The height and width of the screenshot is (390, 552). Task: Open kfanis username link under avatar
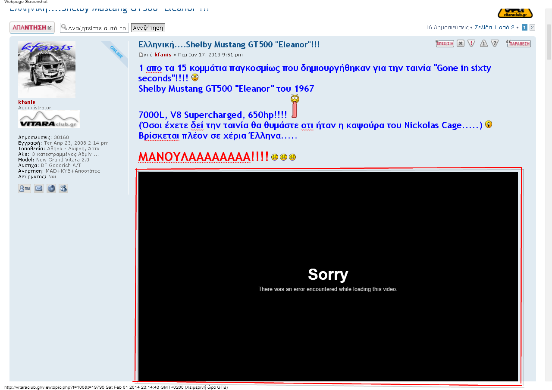(27, 102)
